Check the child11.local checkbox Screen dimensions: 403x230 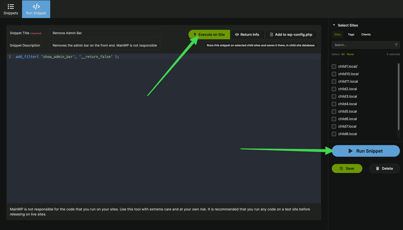pyautogui.click(x=334, y=81)
